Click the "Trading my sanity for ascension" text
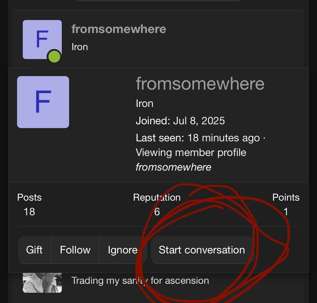This screenshot has width=317, height=303. [x=140, y=281]
